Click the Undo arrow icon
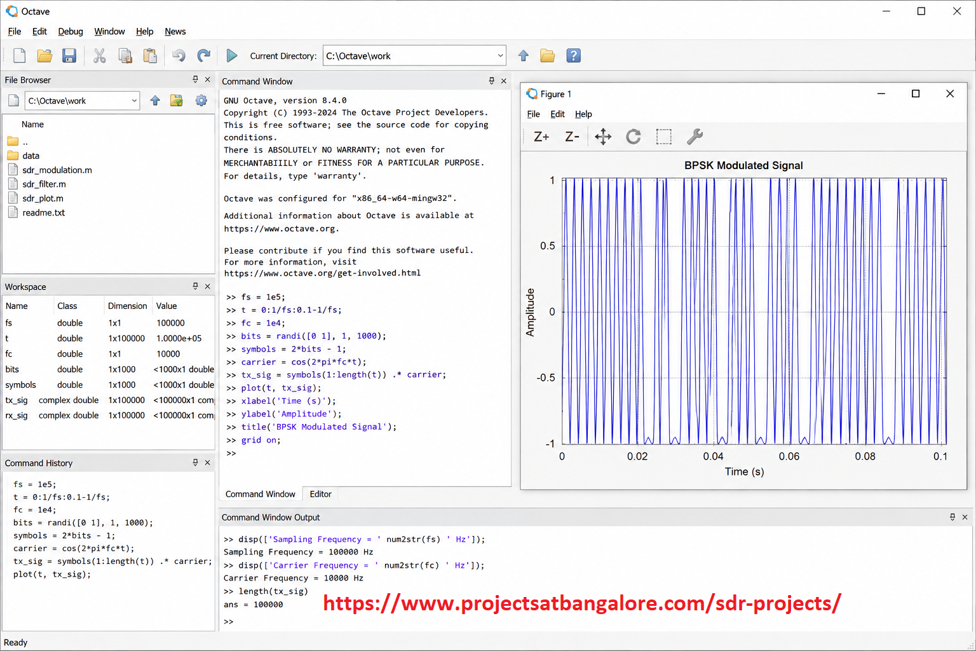Viewport: 976px width, 651px height. click(179, 56)
